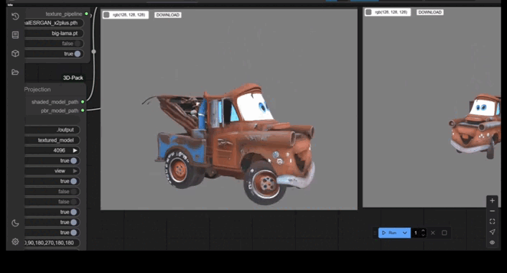Click the square icon next to the cancel X
507x273 pixels.
pos(445,233)
